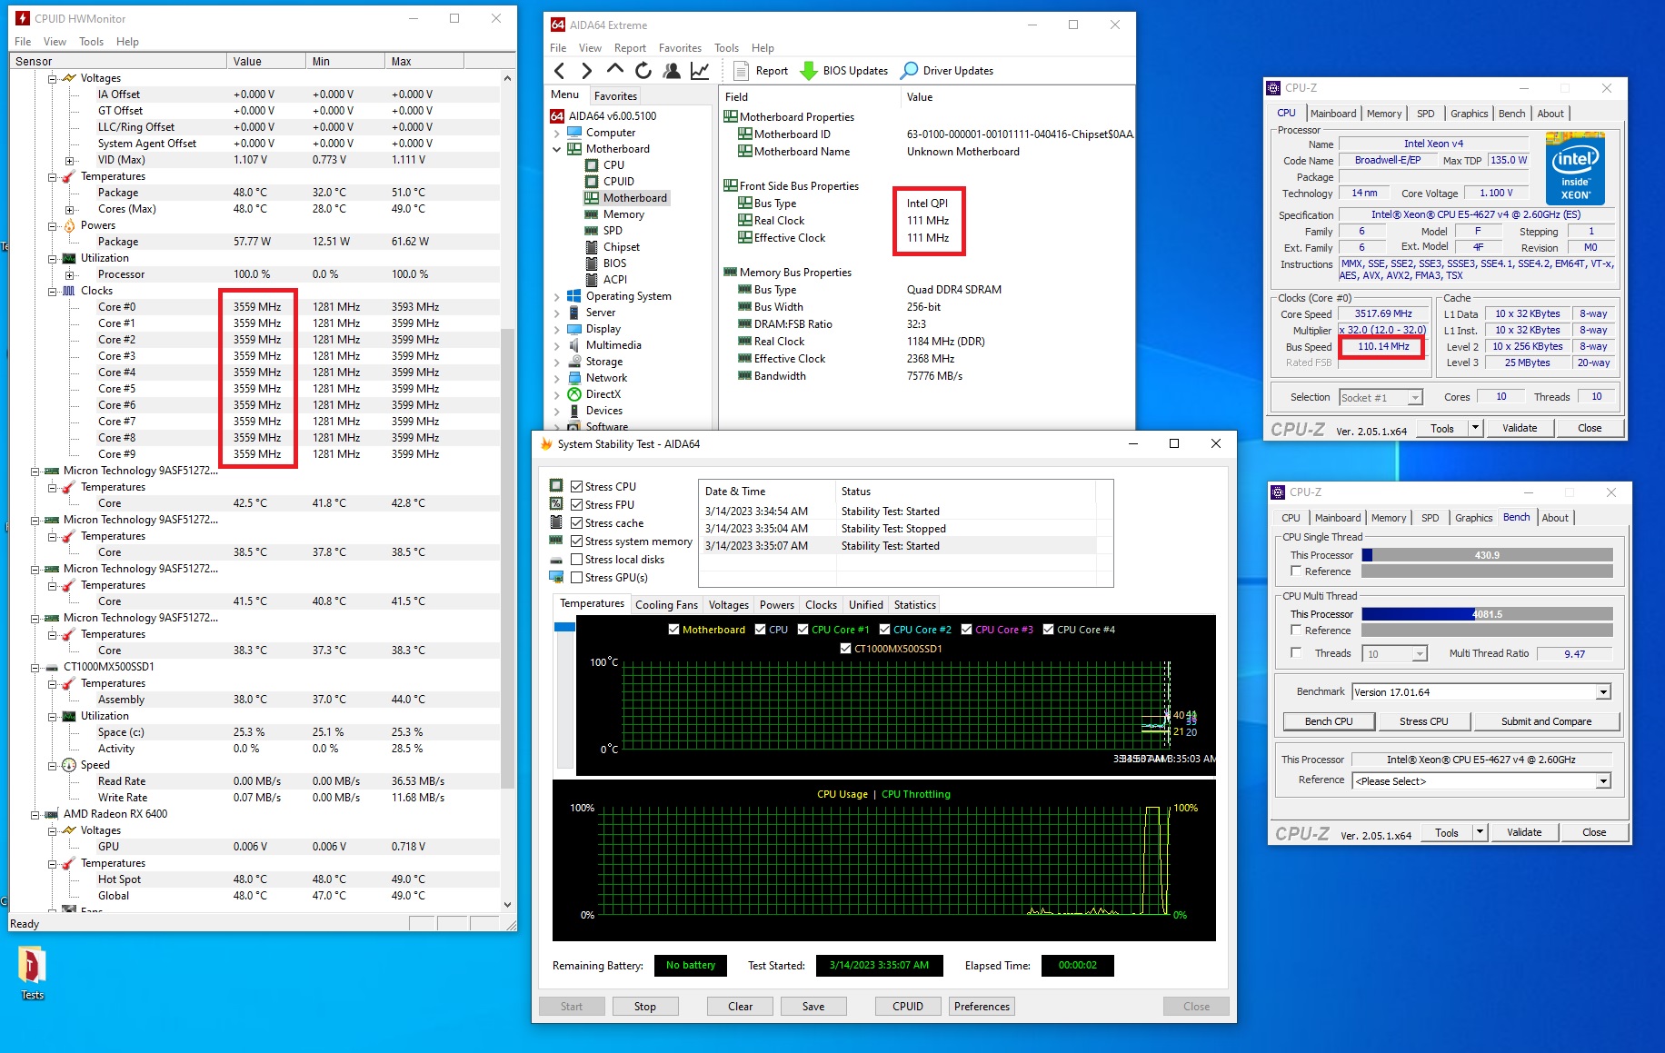Viewport: 1665px width, 1053px height.
Task: Select CPUID in the AIDA64 tree
Action: (x=610, y=182)
